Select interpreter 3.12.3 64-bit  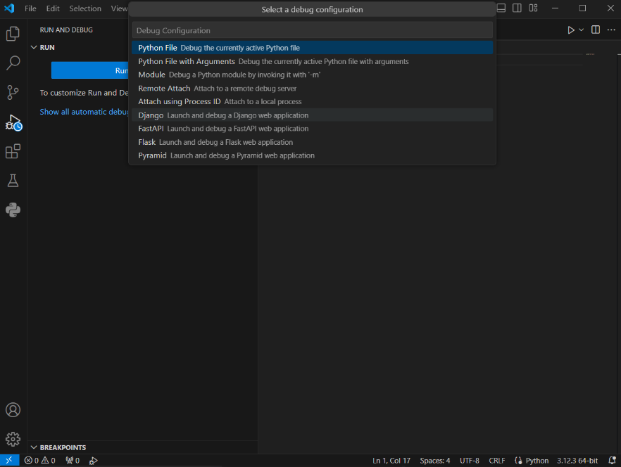(577, 460)
